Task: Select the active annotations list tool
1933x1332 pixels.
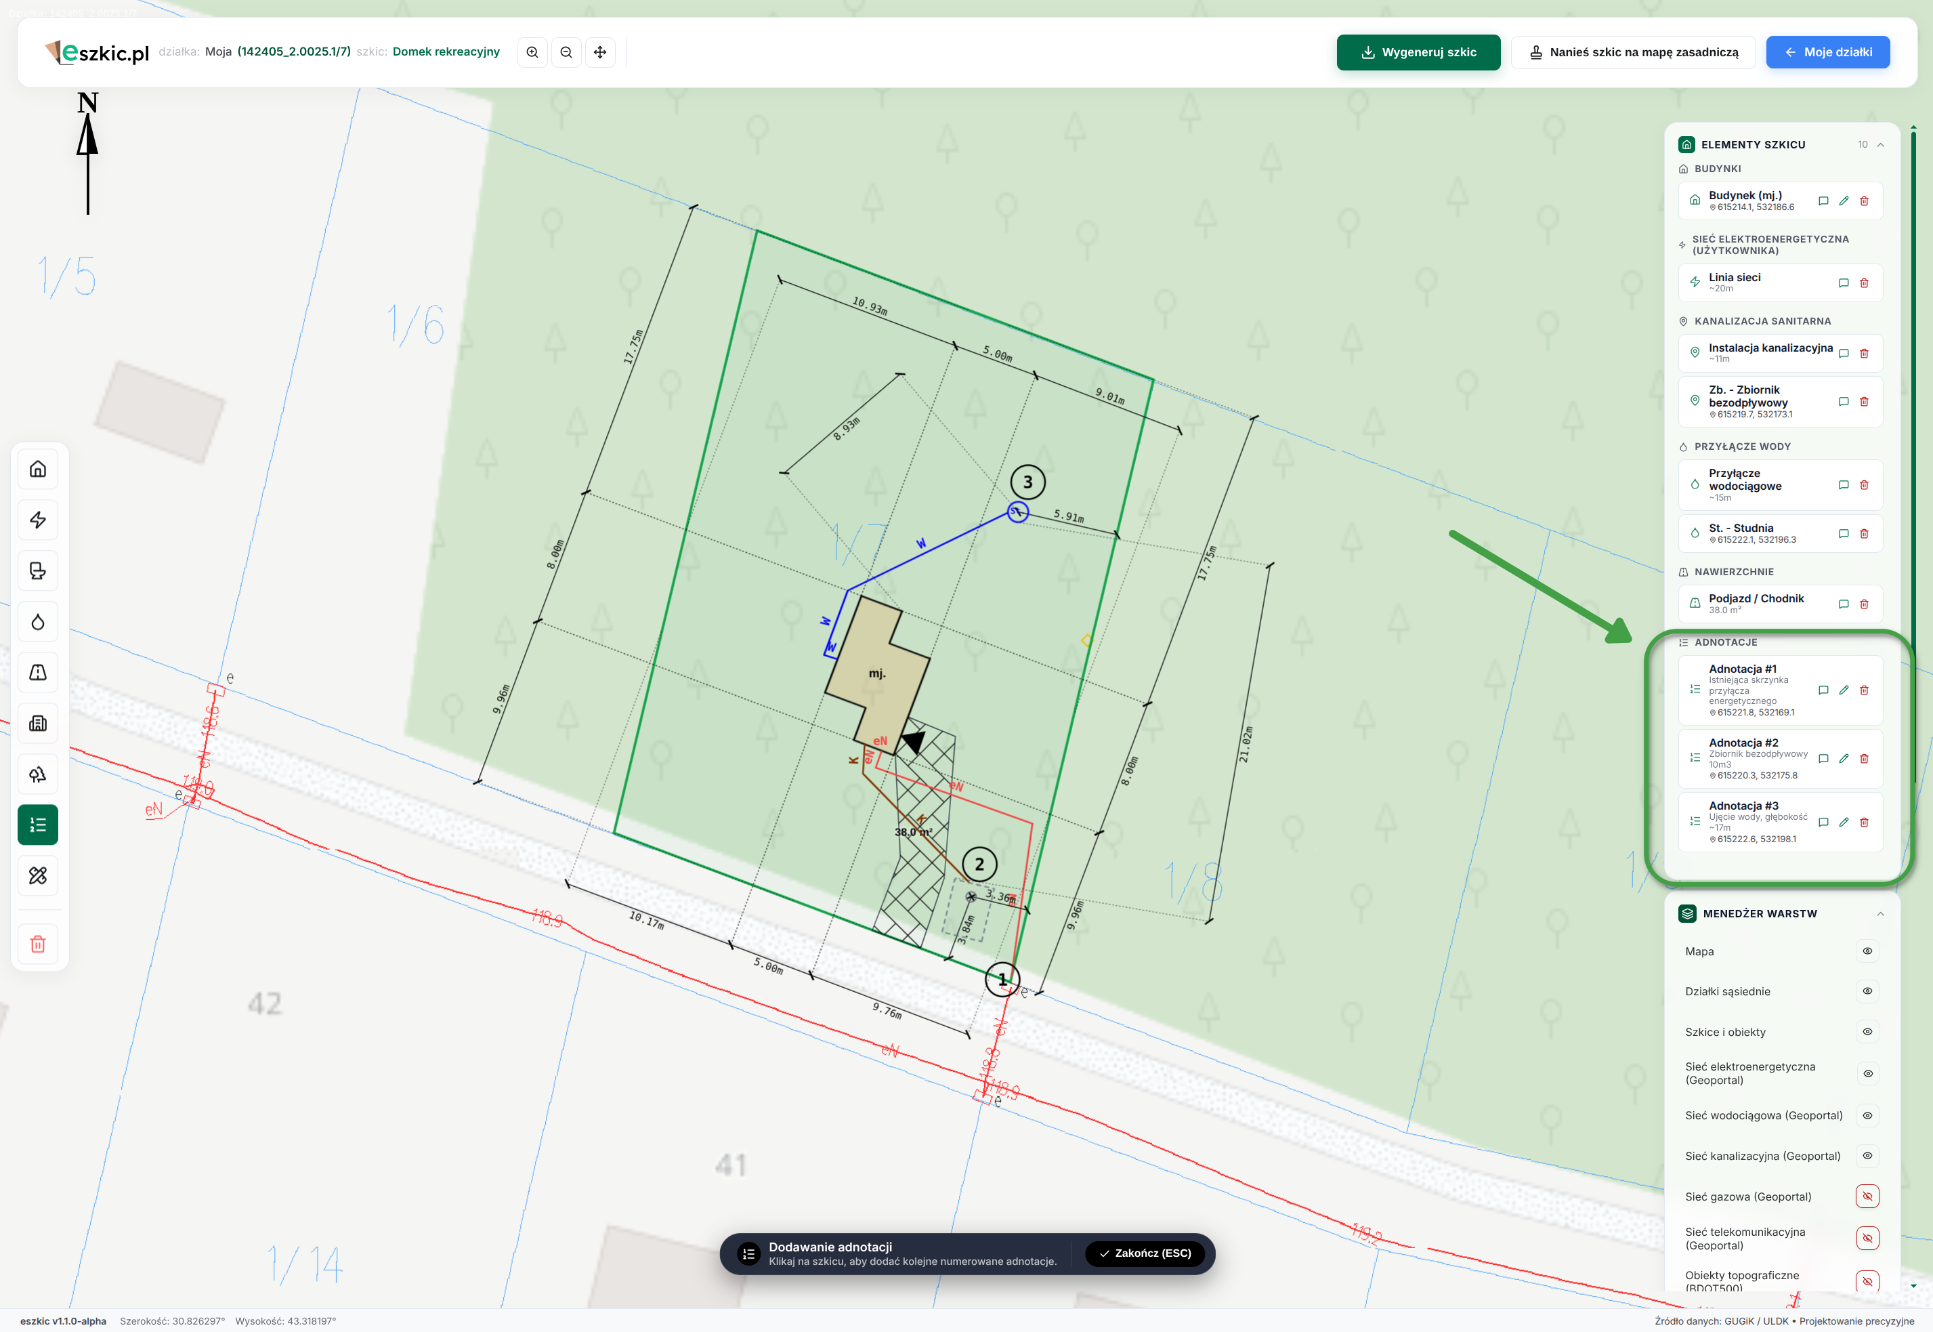Action: pyautogui.click(x=37, y=825)
